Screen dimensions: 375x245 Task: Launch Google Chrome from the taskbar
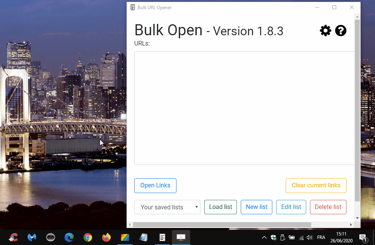click(x=88, y=237)
